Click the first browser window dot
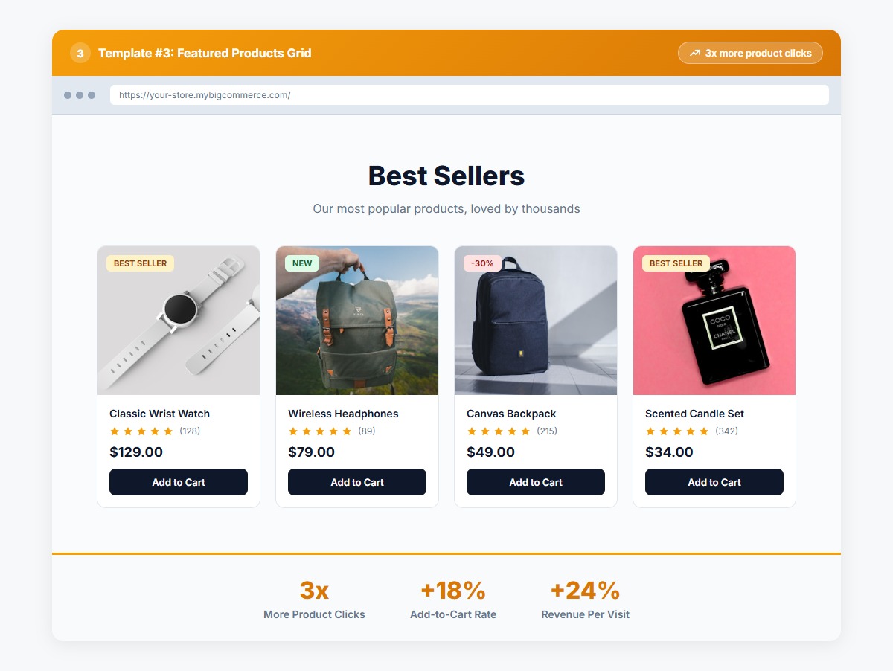Screen dimensions: 893x671 pos(68,95)
